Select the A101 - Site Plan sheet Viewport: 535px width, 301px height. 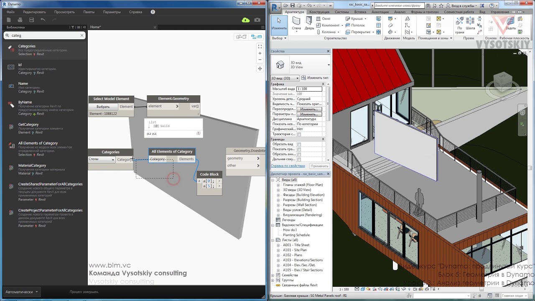click(x=295, y=250)
